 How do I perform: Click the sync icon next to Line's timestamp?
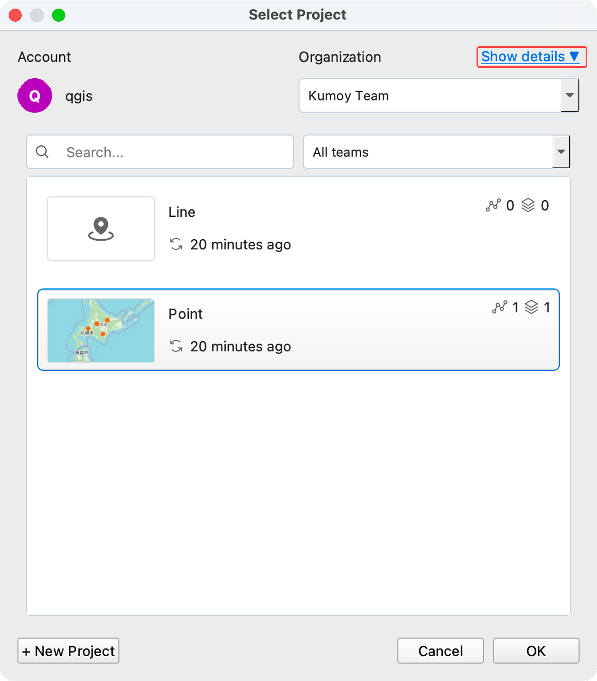point(177,245)
